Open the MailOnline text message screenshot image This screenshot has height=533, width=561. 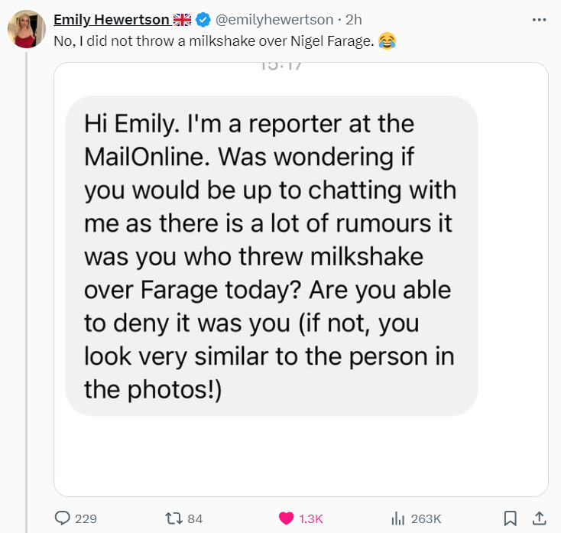300,279
